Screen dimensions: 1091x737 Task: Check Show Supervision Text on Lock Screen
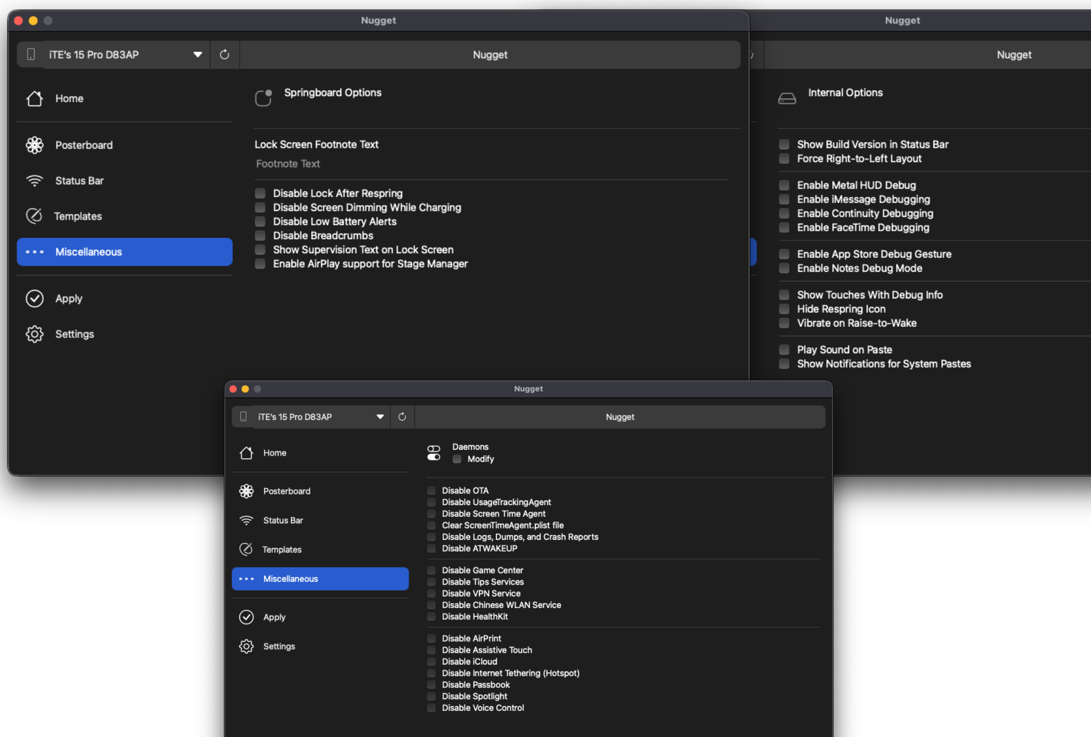point(260,250)
